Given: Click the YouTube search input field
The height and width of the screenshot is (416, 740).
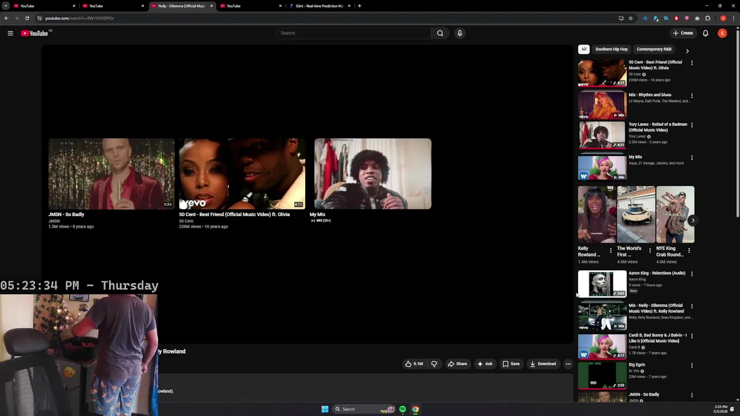Looking at the screenshot, I should click(354, 33).
